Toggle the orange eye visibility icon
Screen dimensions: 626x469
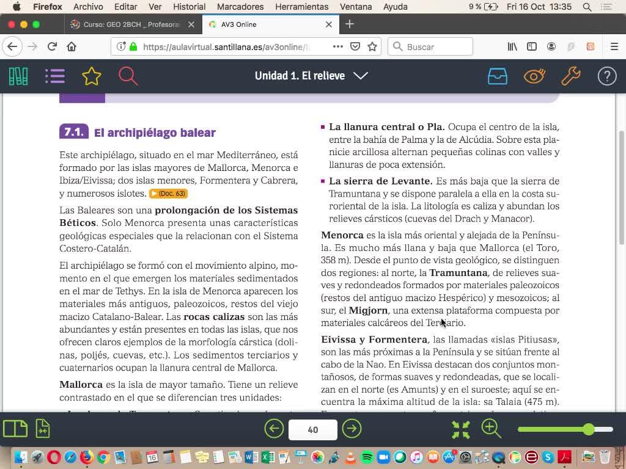pyautogui.click(x=534, y=76)
